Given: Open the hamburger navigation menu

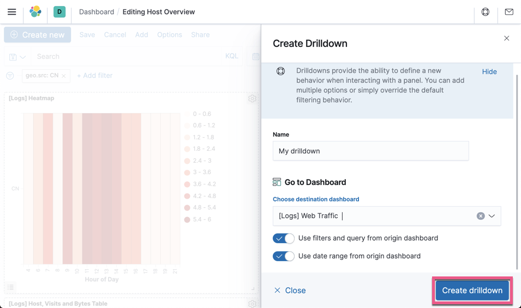Looking at the screenshot, I should click(x=11, y=12).
